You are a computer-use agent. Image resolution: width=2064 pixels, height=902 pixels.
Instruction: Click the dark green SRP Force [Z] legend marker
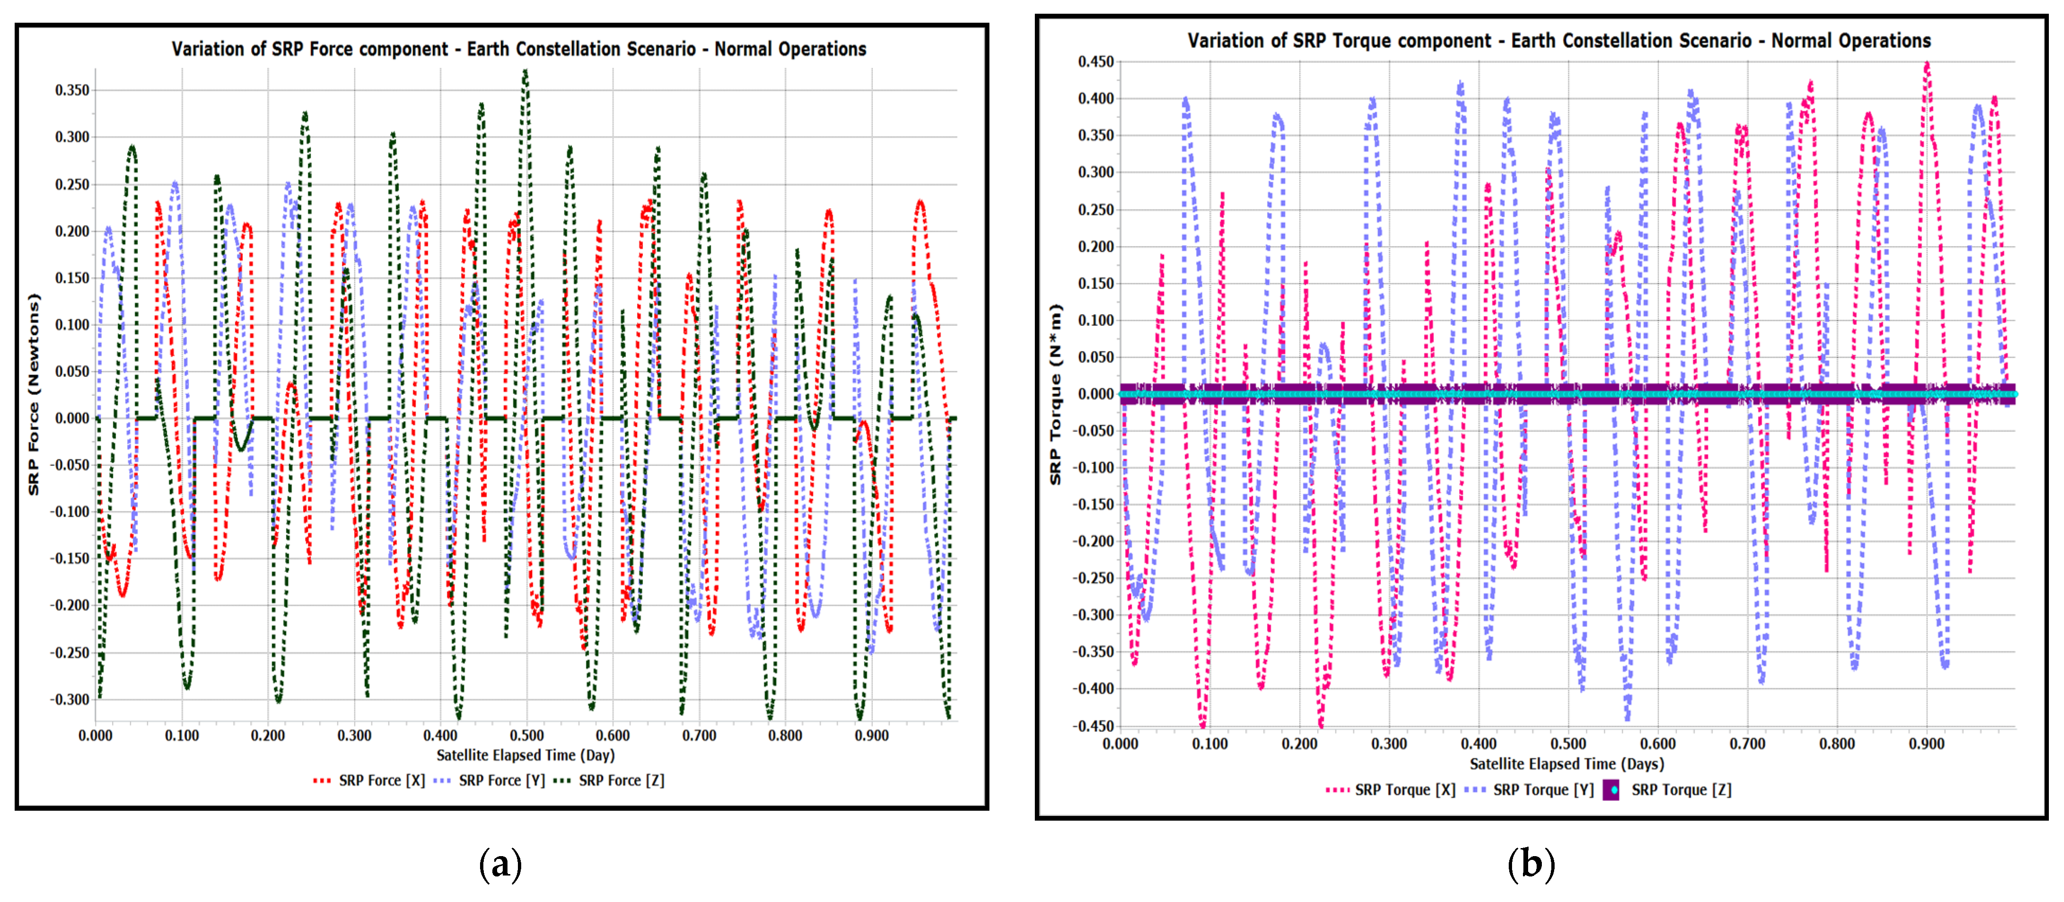coord(562,780)
